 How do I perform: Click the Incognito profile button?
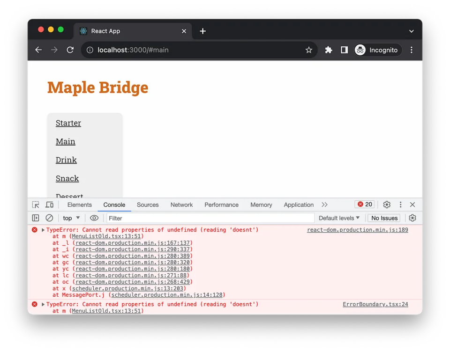(x=377, y=50)
